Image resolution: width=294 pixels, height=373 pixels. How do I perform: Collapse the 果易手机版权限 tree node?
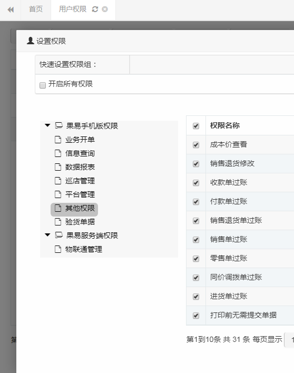tap(47, 125)
